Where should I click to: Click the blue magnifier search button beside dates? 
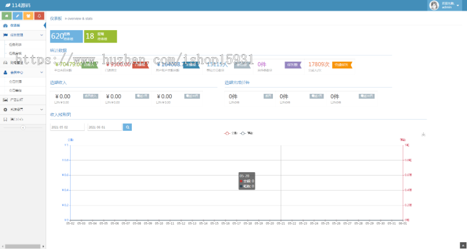[x=128, y=127]
